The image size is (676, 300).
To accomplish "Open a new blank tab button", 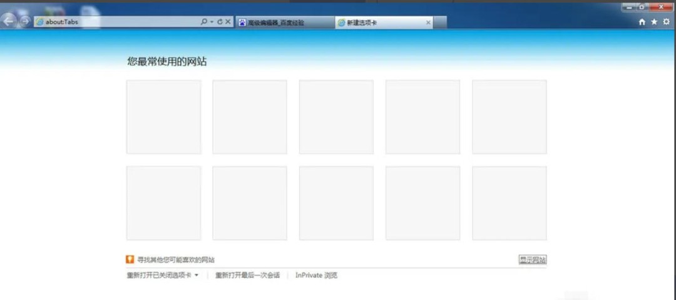I will [441, 22].
